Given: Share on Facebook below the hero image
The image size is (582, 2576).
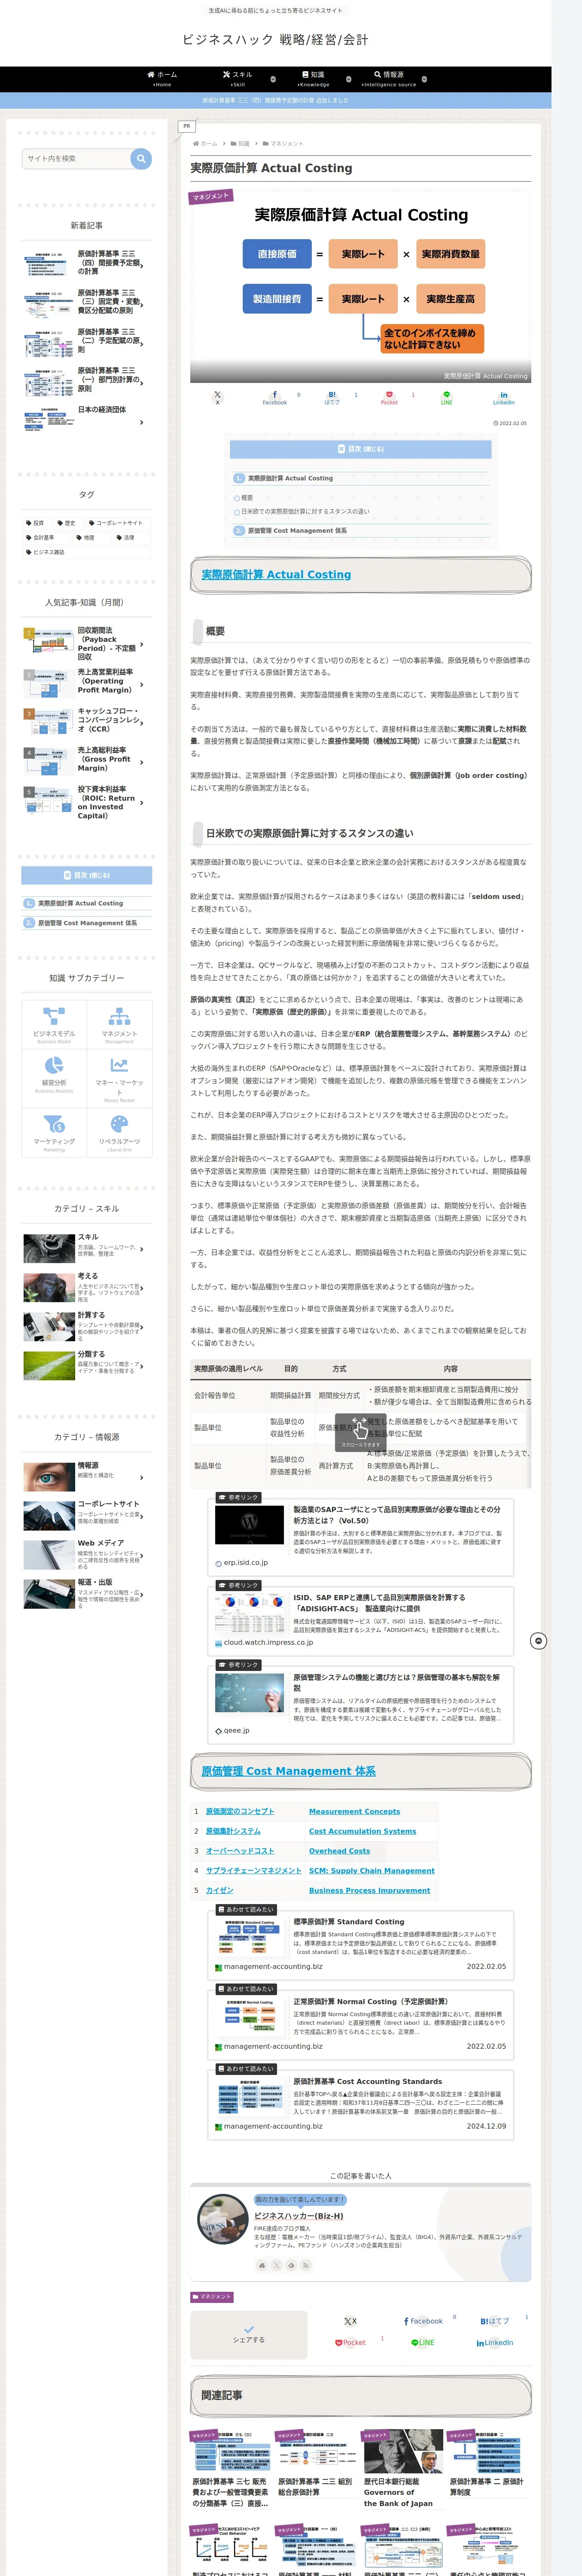Looking at the screenshot, I should (x=275, y=397).
